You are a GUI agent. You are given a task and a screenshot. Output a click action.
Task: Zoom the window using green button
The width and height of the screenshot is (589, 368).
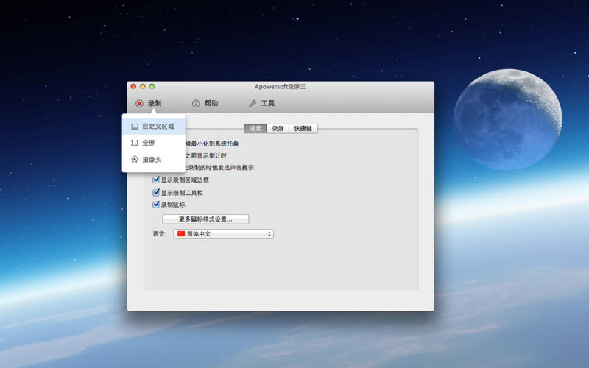click(x=152, y=87)
